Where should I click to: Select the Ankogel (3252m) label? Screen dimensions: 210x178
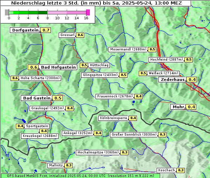[x=78, y=133]
